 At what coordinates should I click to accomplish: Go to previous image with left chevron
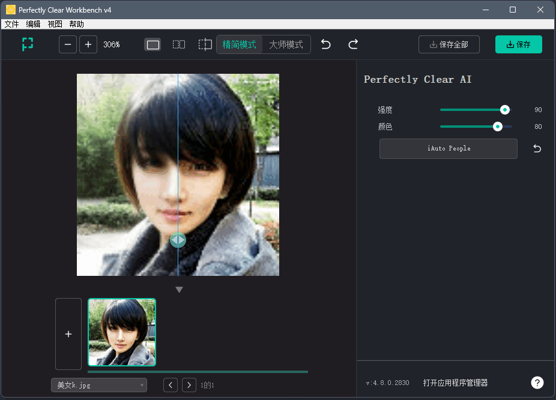coord(170,384)
